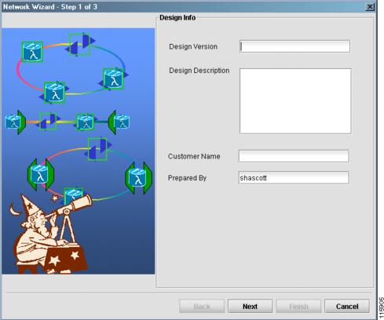
Task: Click the Design Version input field
Action: click(294, 46)
